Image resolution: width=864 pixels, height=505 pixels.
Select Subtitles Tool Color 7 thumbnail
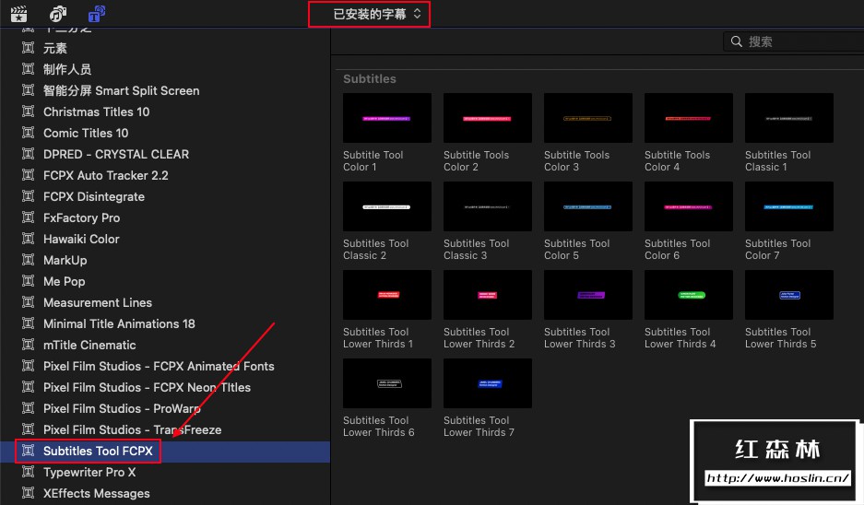(x=789, y=206)
